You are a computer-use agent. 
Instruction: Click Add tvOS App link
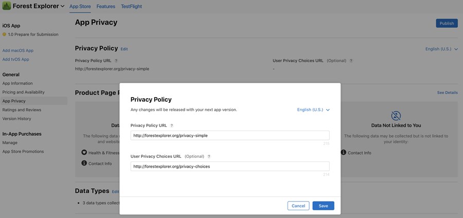point(15,59)
